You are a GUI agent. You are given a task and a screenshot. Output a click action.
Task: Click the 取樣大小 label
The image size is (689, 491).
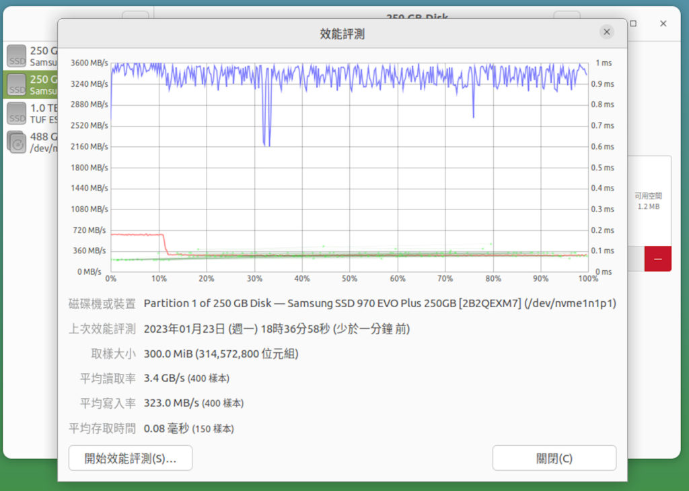tap(113, 354)
